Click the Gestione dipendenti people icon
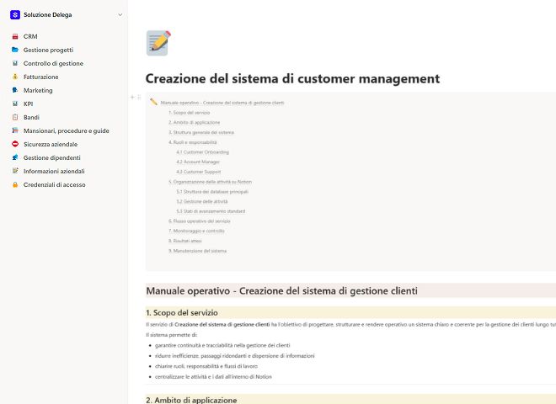The width and height of the screenshot is (556, 404). (15, 157)
